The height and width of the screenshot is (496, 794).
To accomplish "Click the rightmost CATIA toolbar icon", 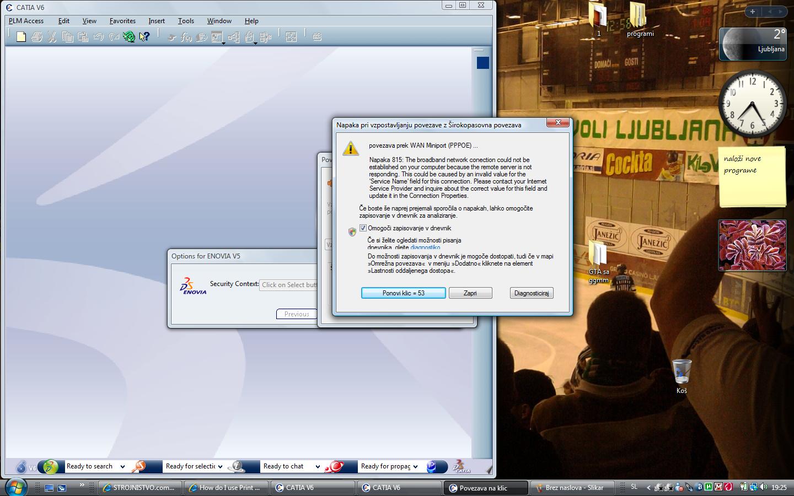I will pos(317,37).
